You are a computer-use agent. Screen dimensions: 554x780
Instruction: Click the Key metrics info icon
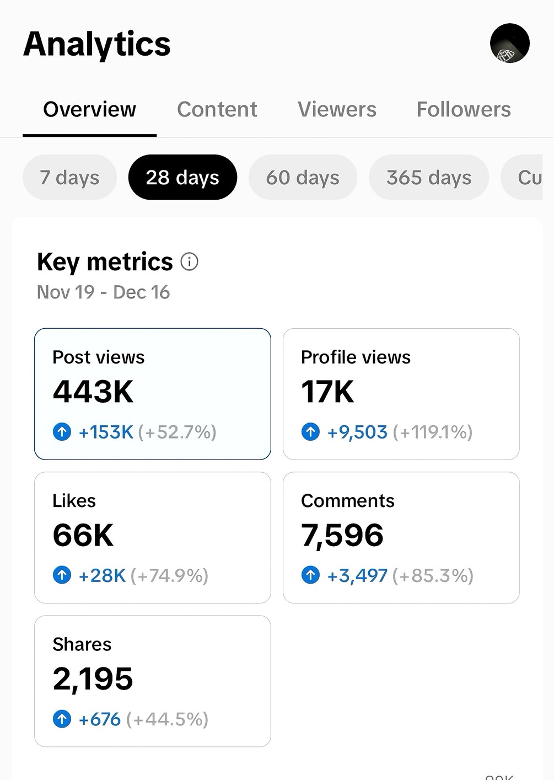point(189,261)
